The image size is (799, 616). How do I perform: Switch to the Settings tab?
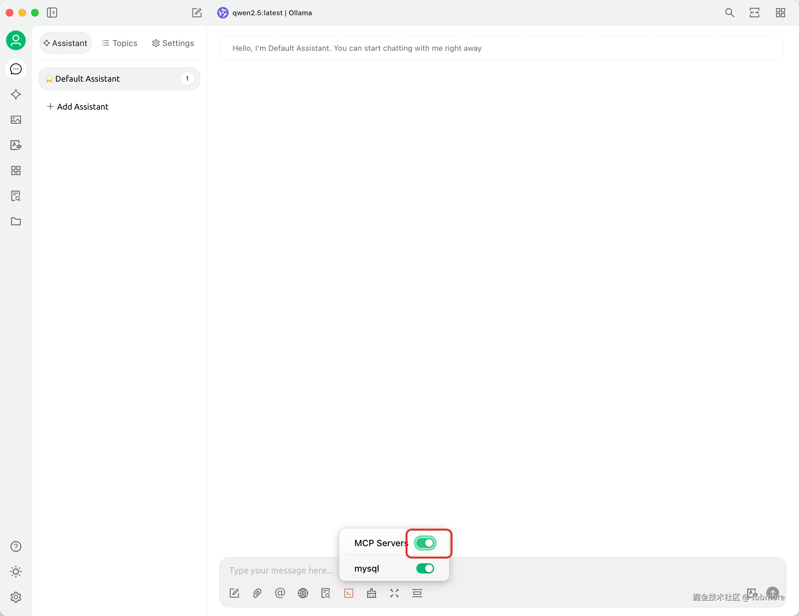[173, 43]
